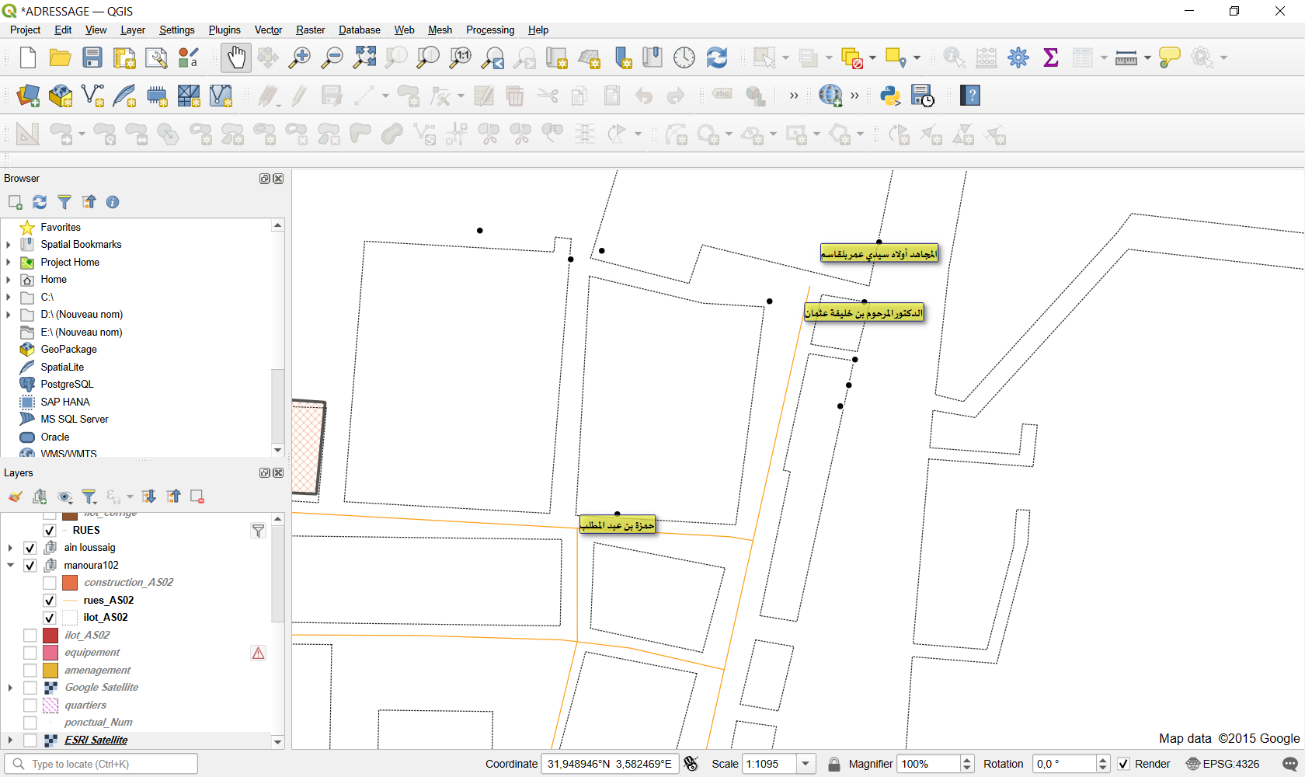Viewport: 1305px width, 777px height.
Task: Click the equipement pink color swatch
Action: (50, 653)
